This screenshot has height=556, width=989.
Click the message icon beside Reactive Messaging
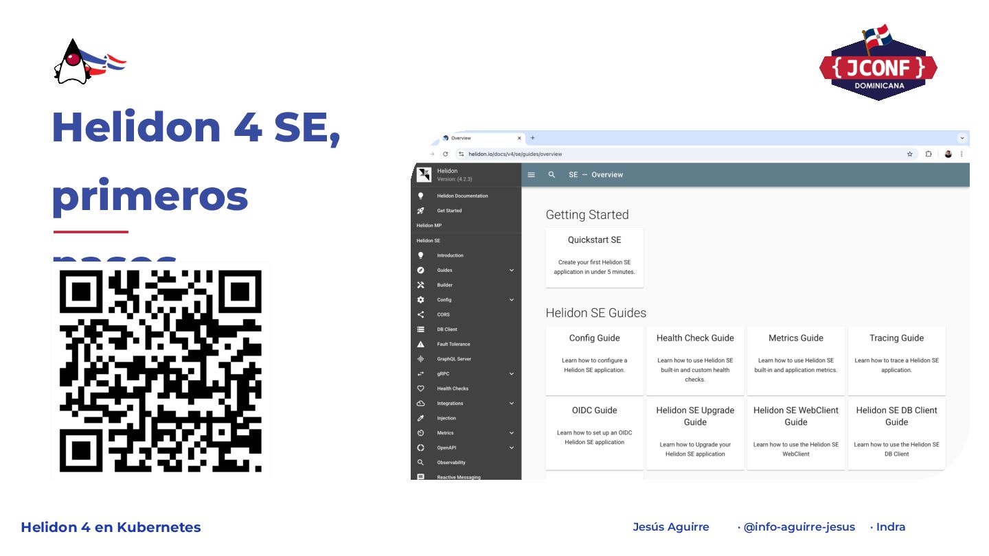421,476
